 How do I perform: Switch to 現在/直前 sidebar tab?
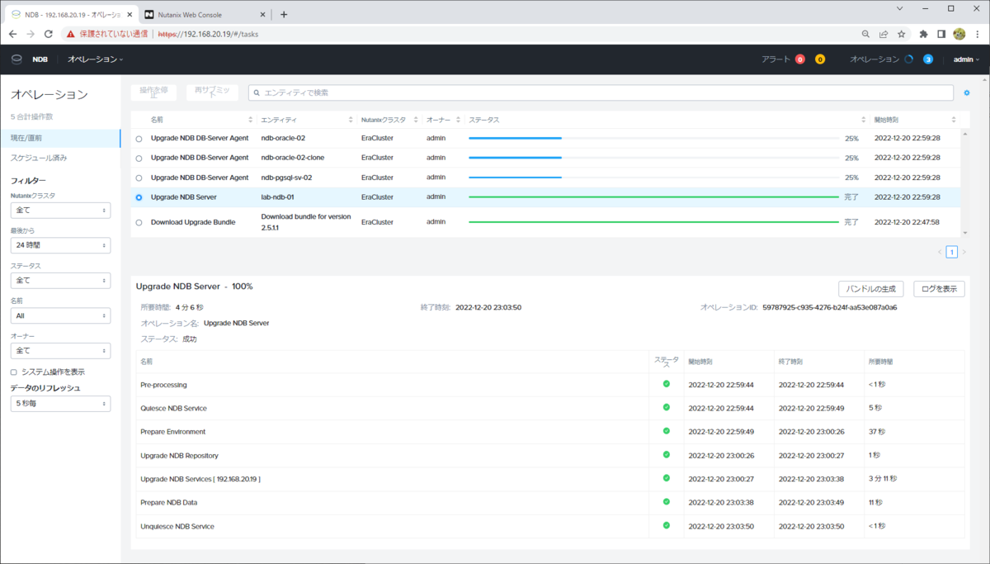click(x=60, y=138)
